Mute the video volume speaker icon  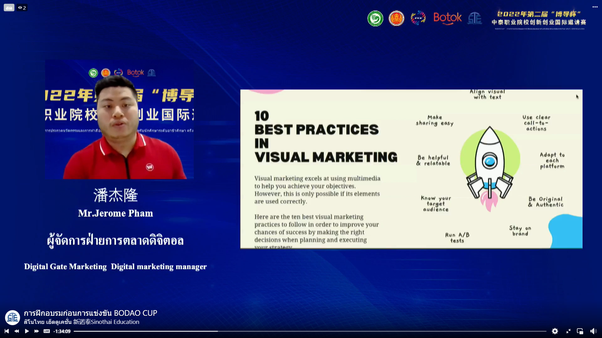pos(593,331)
